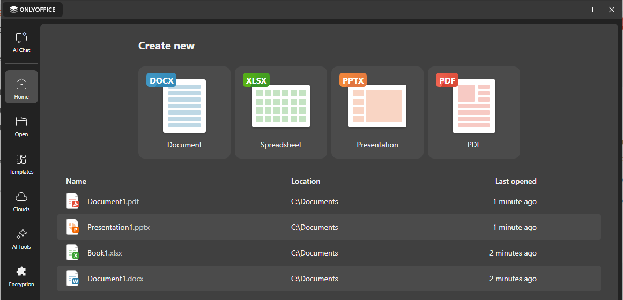Screen dimensions: 623x300
Task: Close the ONLYOFFICE window
Action: [x=612, y=10]
